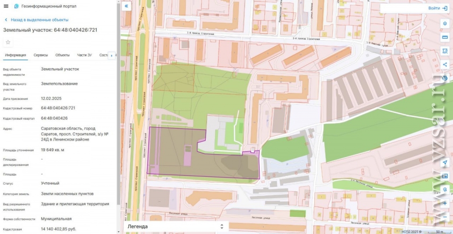This screenshot has width=453, height=234.
Task: Print the map with printer icon
Action: (445, 78)
